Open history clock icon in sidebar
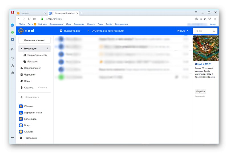This screenshot has width=228, height=153. pyautogui.click(x=13, y=66)
